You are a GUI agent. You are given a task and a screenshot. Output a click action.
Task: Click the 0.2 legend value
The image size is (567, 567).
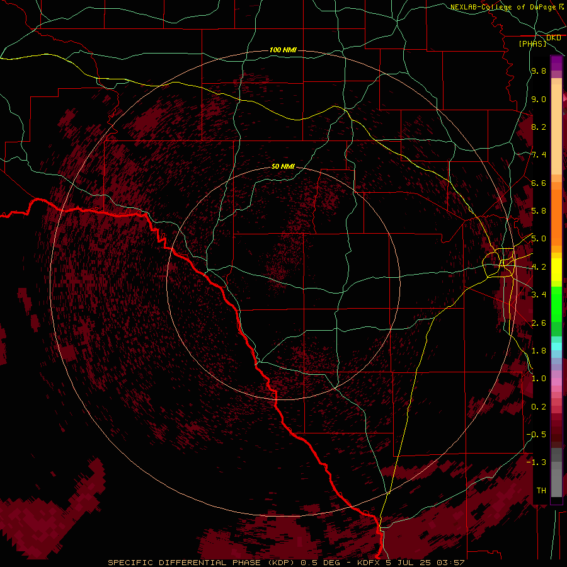coord(539,407)
